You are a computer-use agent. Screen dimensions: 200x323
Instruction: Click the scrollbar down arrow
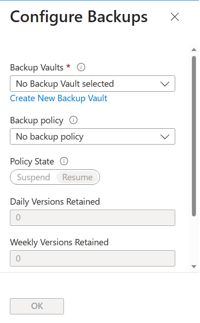tap(194, 267)
